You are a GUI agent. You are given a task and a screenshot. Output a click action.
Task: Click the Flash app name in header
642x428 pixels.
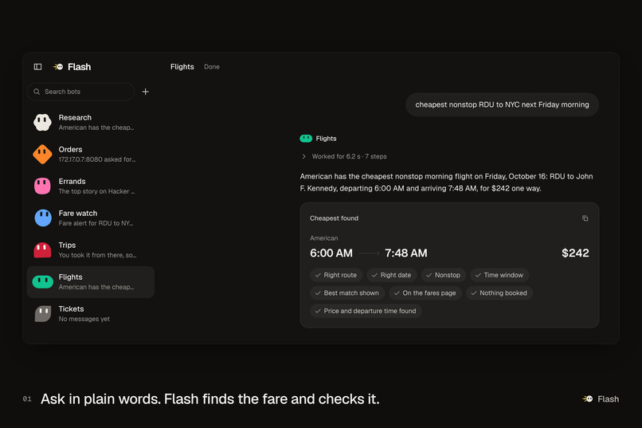tap(80, 67)
